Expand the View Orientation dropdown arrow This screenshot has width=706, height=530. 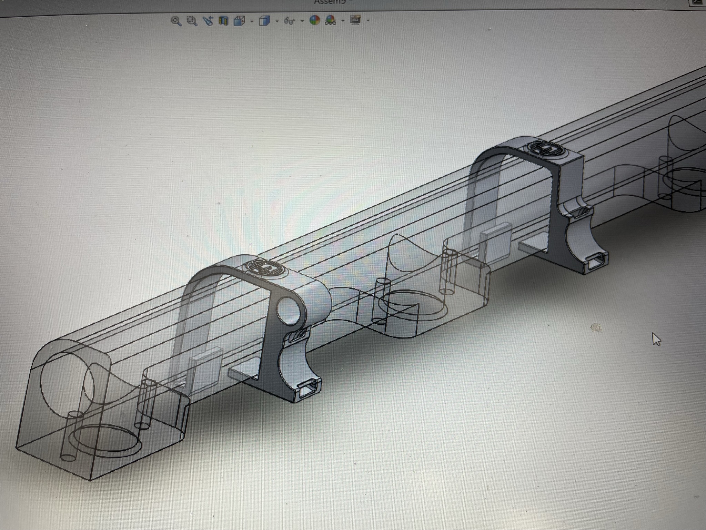tap(252, 22)
